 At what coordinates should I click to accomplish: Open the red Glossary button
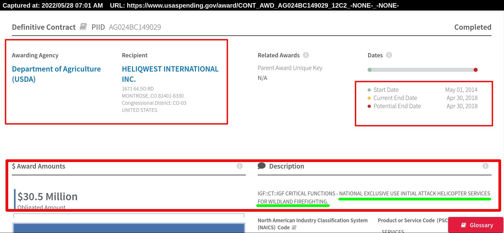click(476, 225)
